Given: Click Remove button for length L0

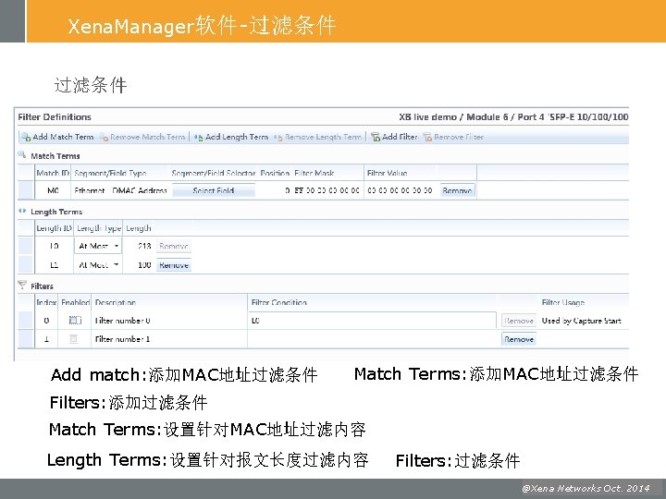Looking at the screenshot, I should click(x=174, y=246).
